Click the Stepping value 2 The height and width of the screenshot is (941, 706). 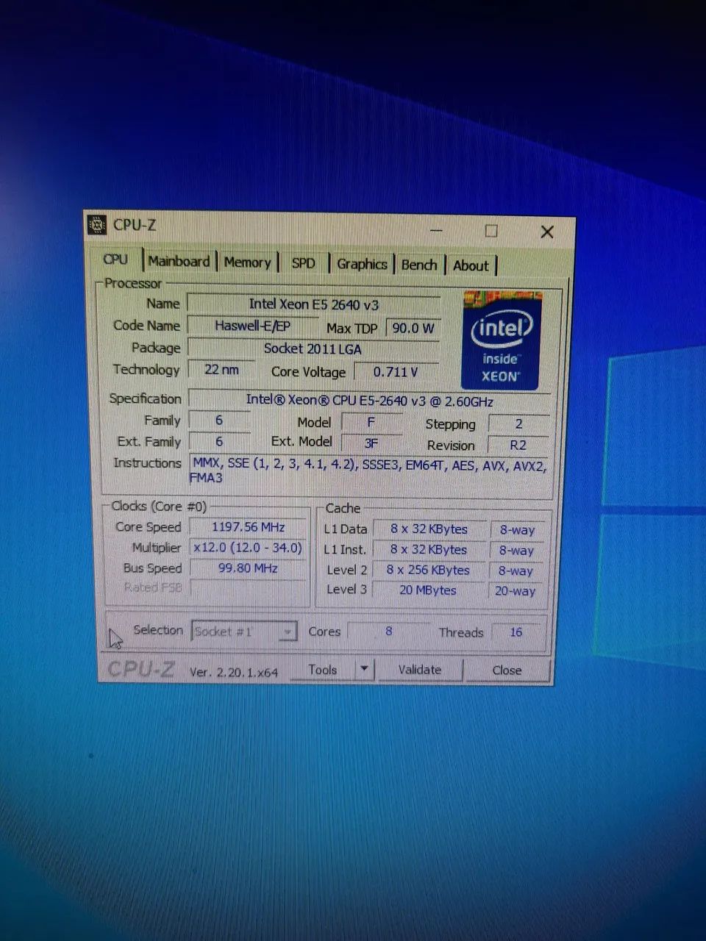coord(518,423)
